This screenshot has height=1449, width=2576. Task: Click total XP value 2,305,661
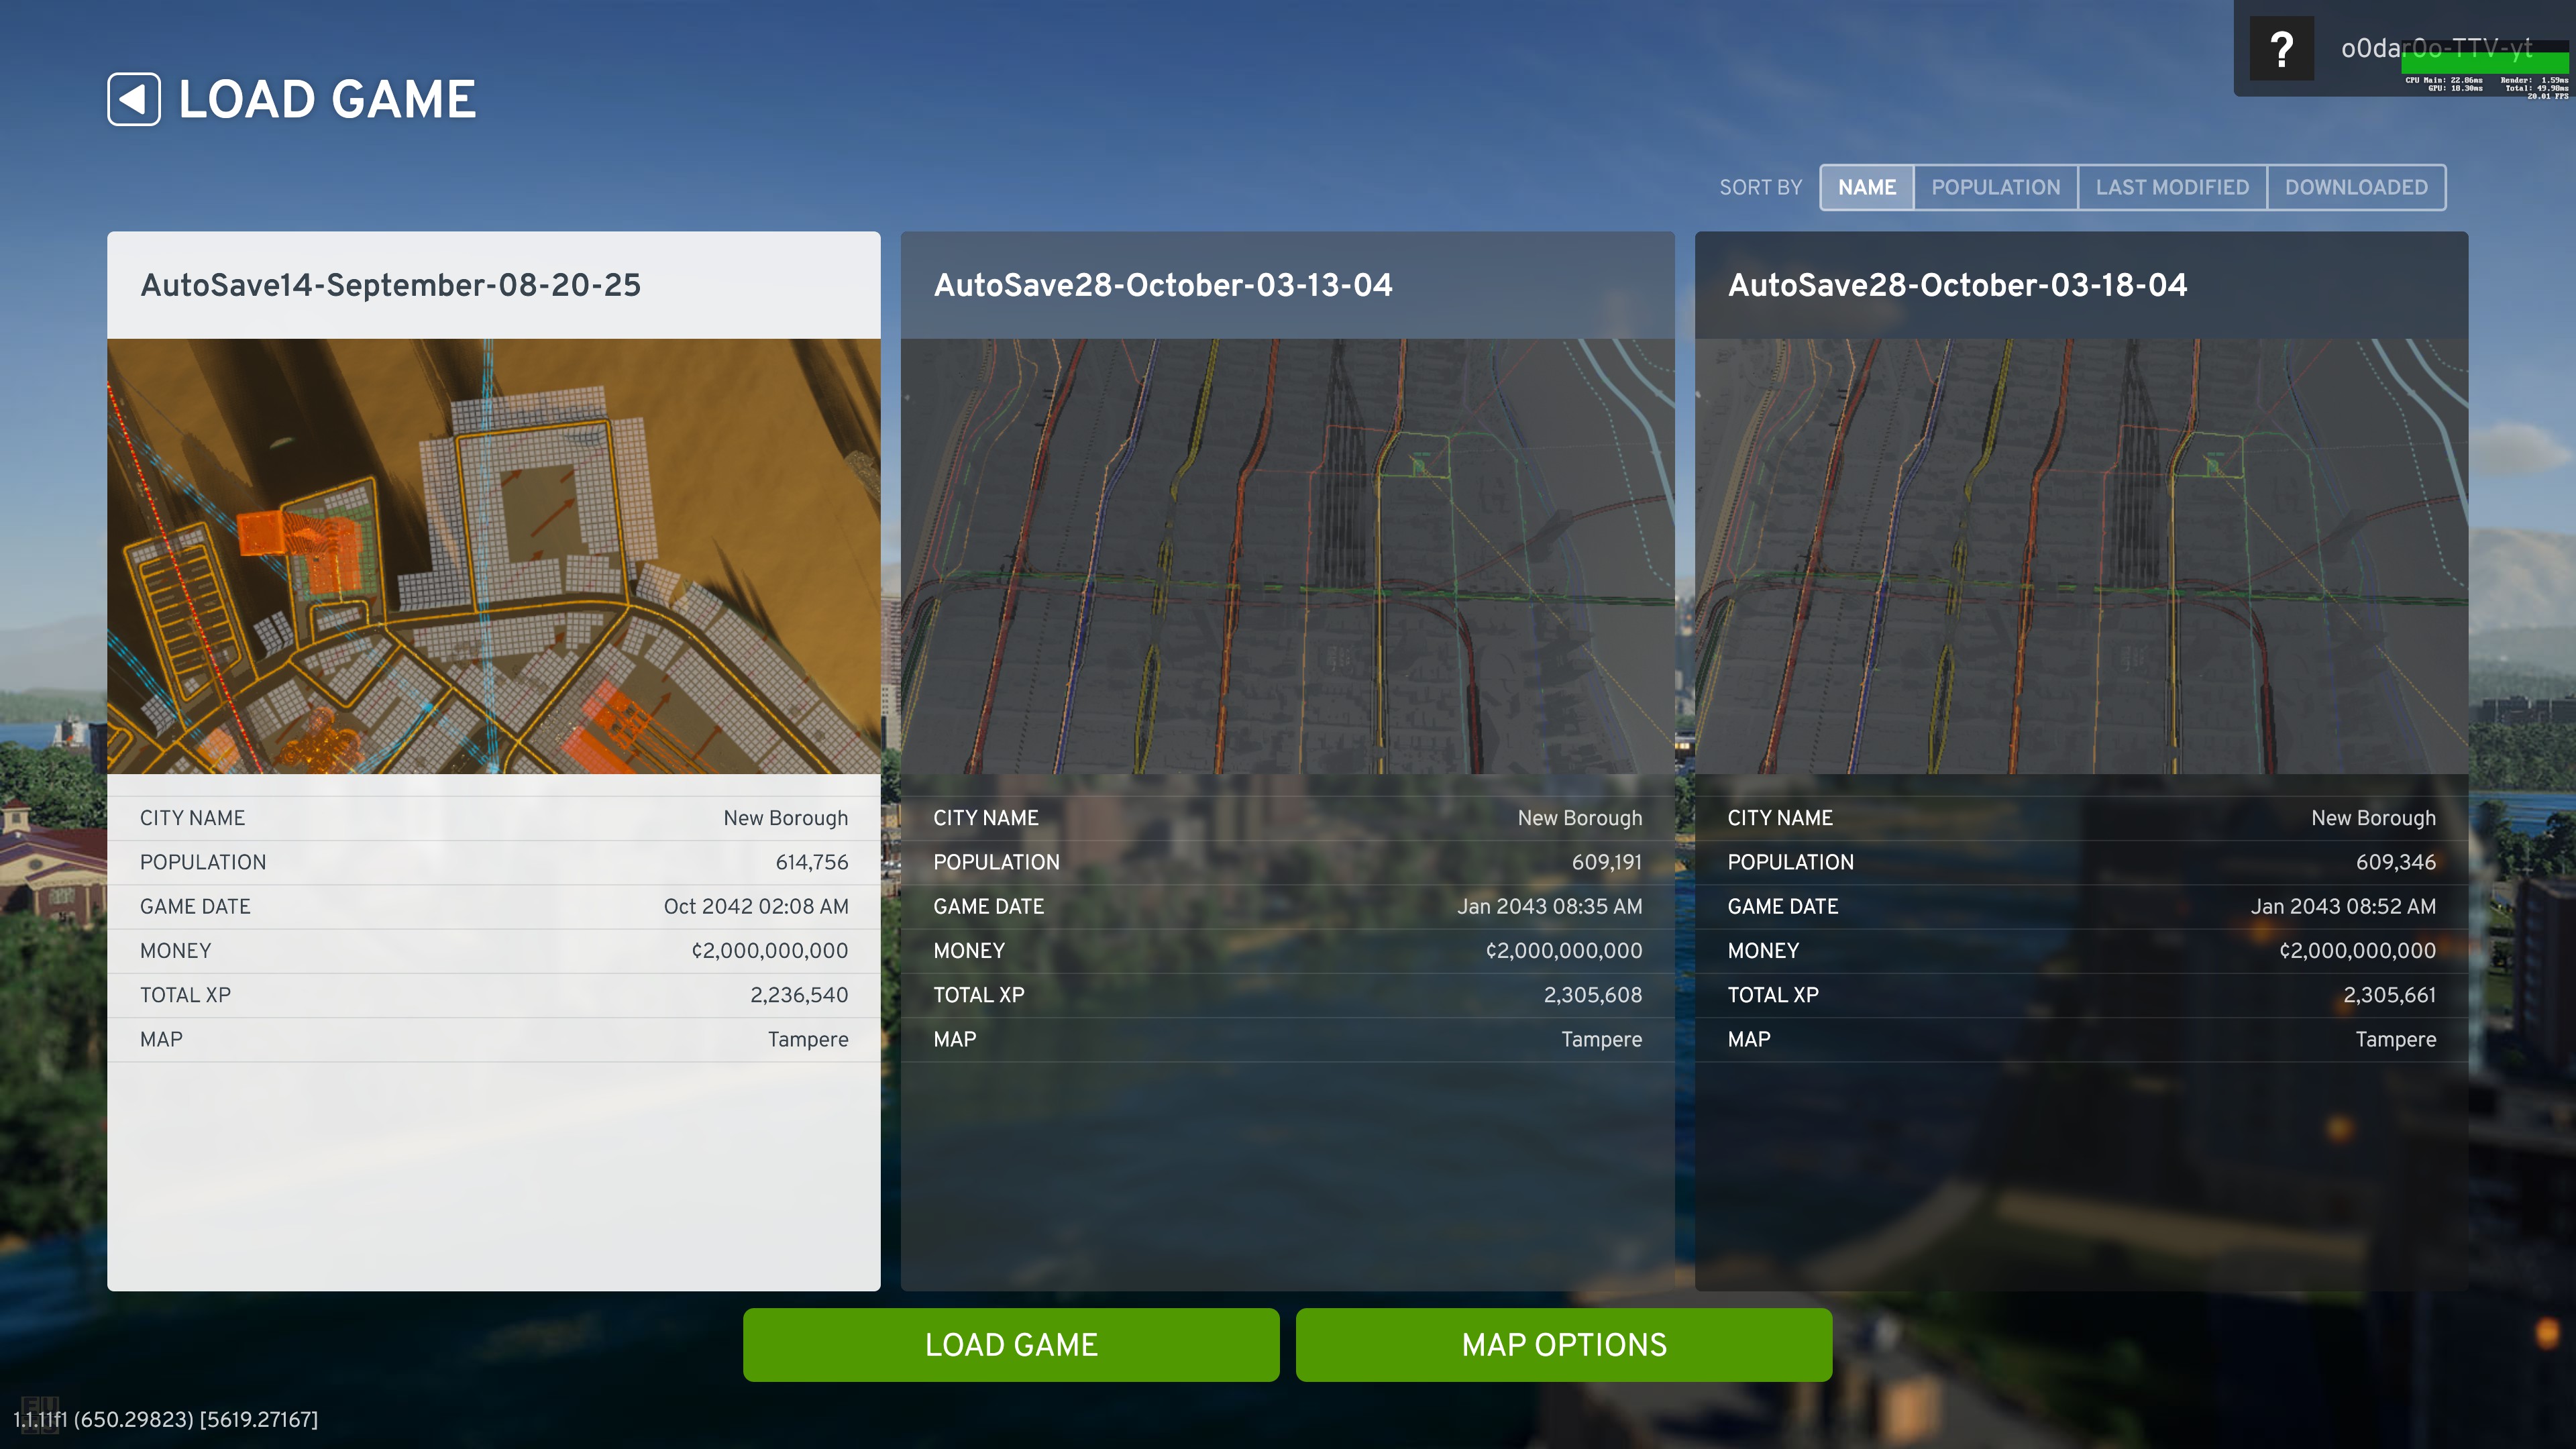coord(2389,995)
